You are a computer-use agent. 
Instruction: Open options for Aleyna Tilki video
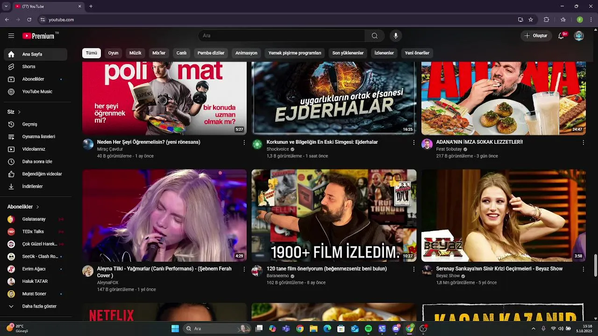click(x=244, y=269)
